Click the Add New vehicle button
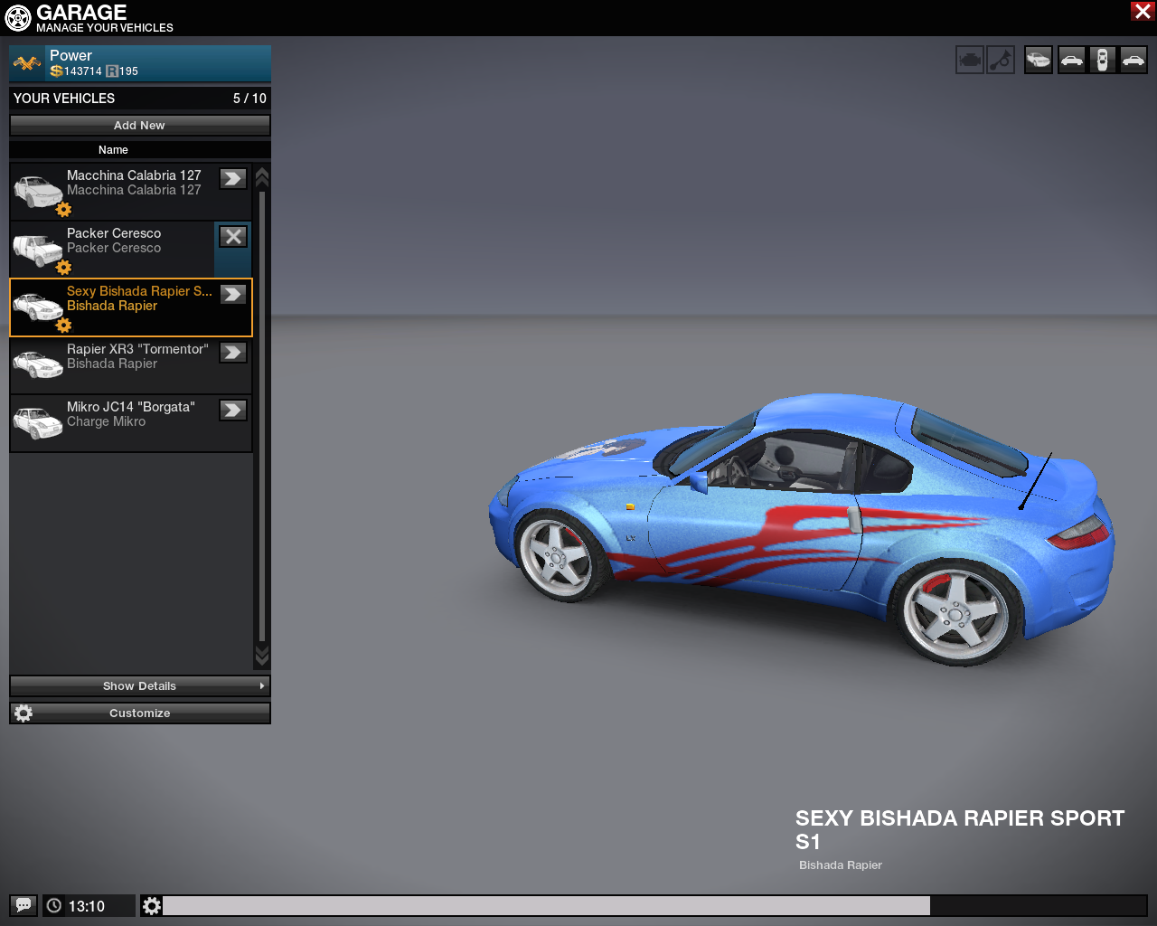1157x926 pixels. (x=140, y=126)
